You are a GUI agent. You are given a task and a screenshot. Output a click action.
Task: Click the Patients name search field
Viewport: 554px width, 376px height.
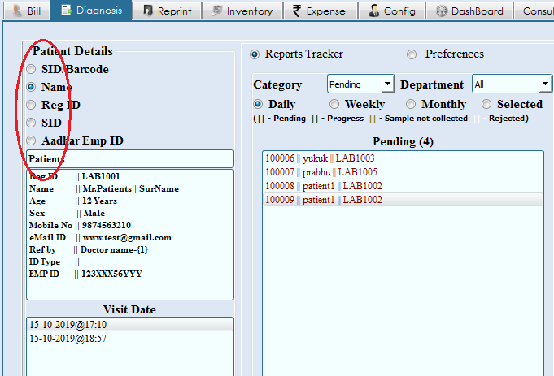click(130, 159)
